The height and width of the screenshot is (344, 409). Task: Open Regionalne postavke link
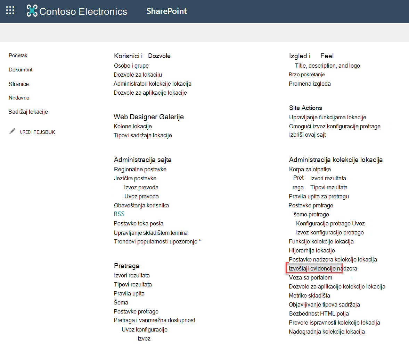[140, 169]
